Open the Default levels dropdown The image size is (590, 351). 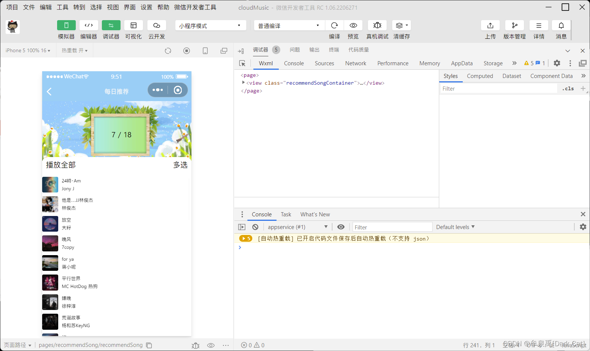[x=455, y=227]
